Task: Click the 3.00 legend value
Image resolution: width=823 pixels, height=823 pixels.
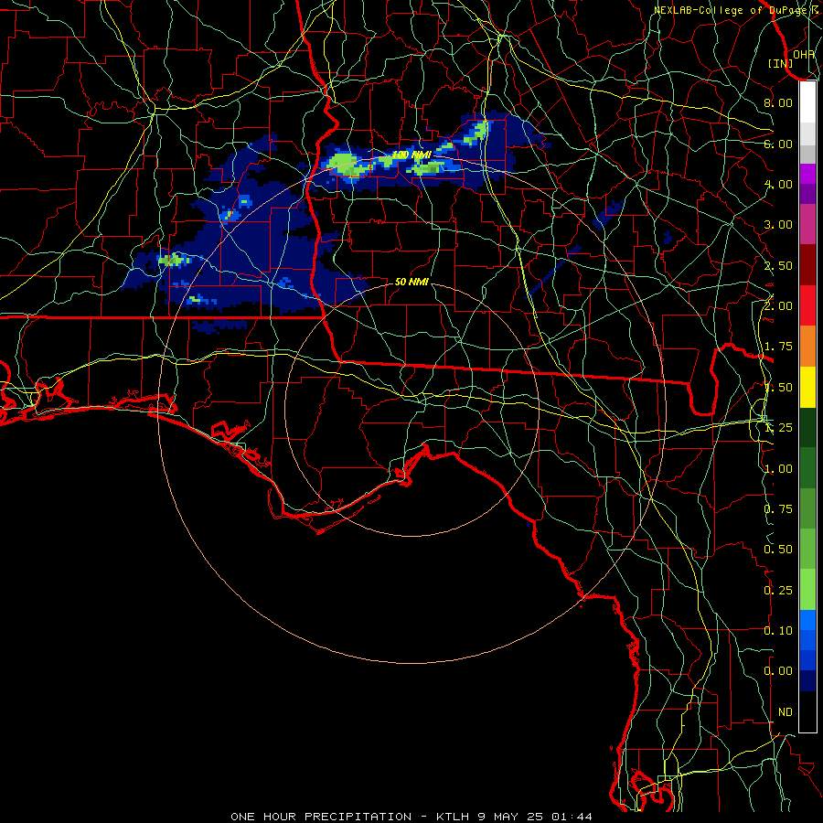Action: tap(778, 225)
